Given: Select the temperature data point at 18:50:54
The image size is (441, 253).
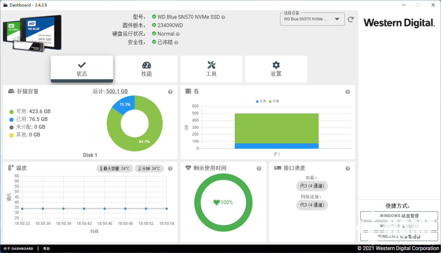Looking at the screenshot, I should 166,209.
